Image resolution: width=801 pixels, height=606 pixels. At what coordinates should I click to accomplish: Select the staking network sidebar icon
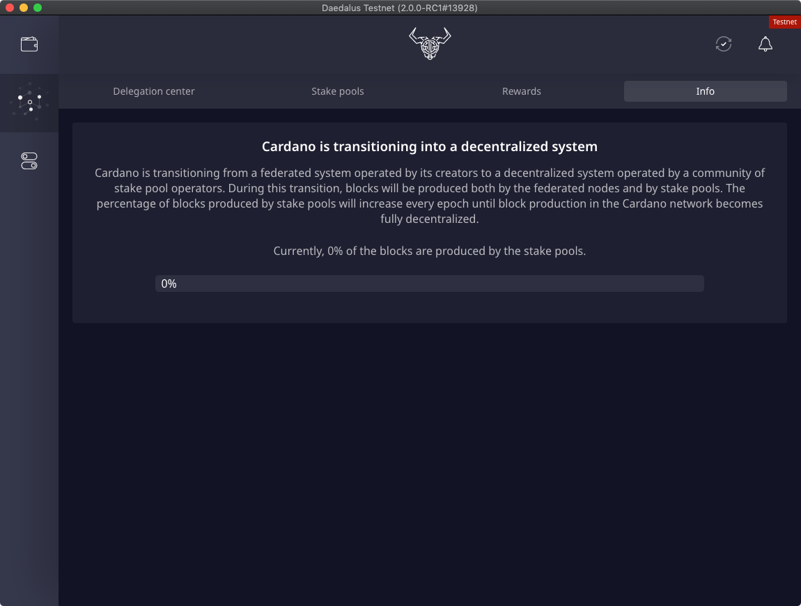coord(29,102)
